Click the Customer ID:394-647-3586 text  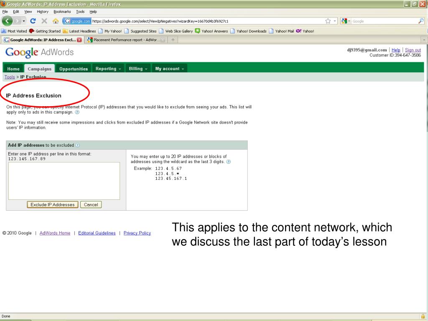coord(395,55)
